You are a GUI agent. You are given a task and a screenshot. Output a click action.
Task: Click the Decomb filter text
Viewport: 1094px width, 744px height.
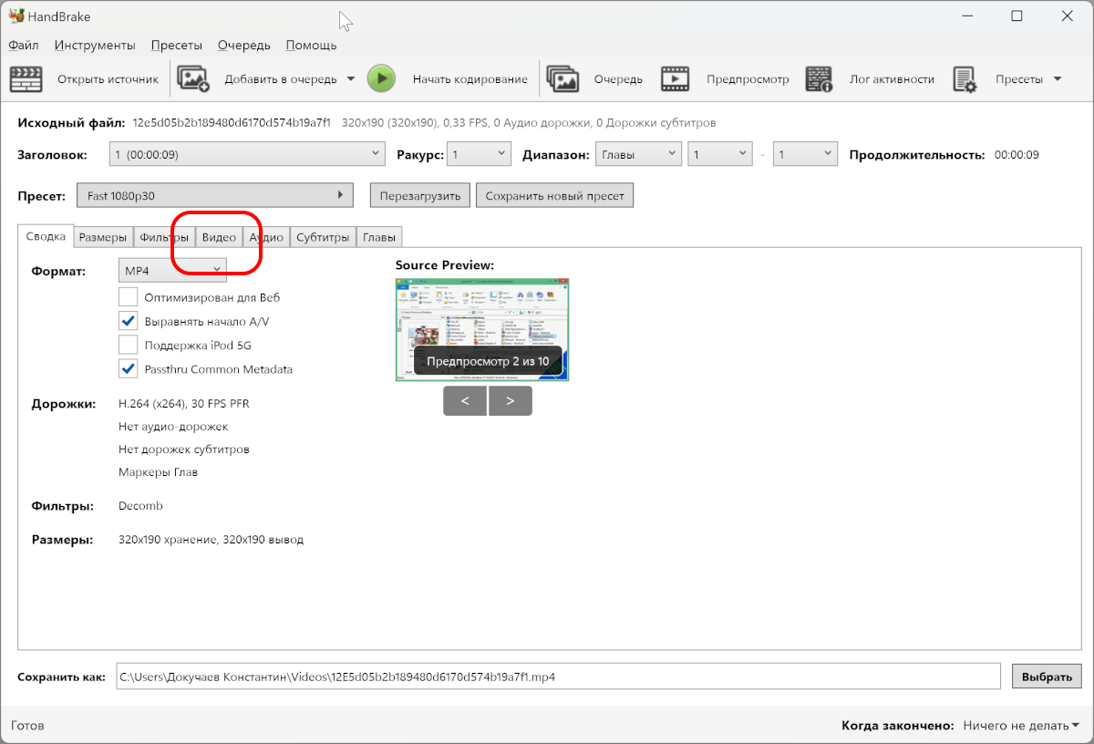tap(140, 506)
